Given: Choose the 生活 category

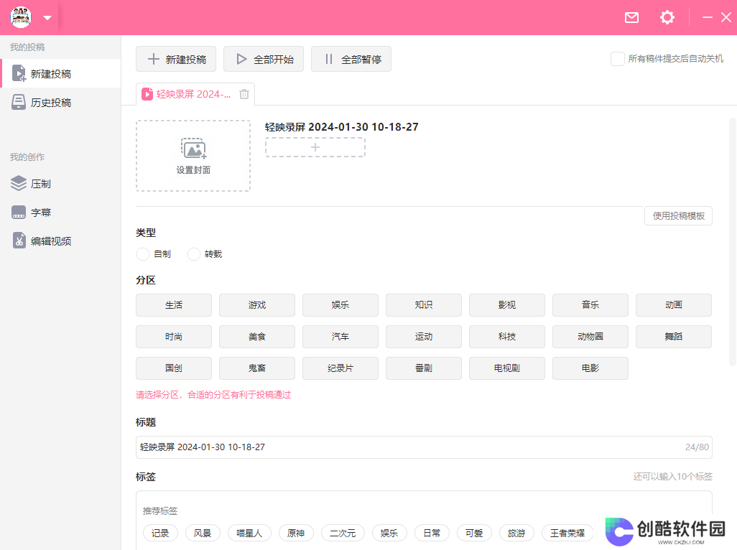Looking at the screenshot, I should click(x=174, y=305).
